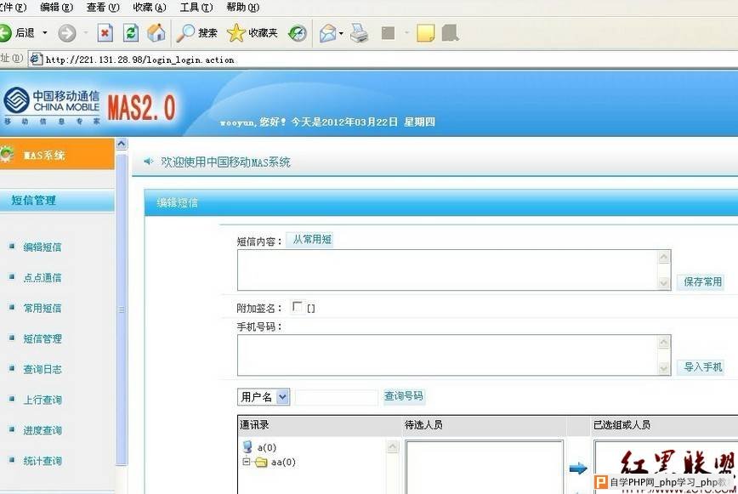Open the Search (搜索) magnifier

click(185, 33)
